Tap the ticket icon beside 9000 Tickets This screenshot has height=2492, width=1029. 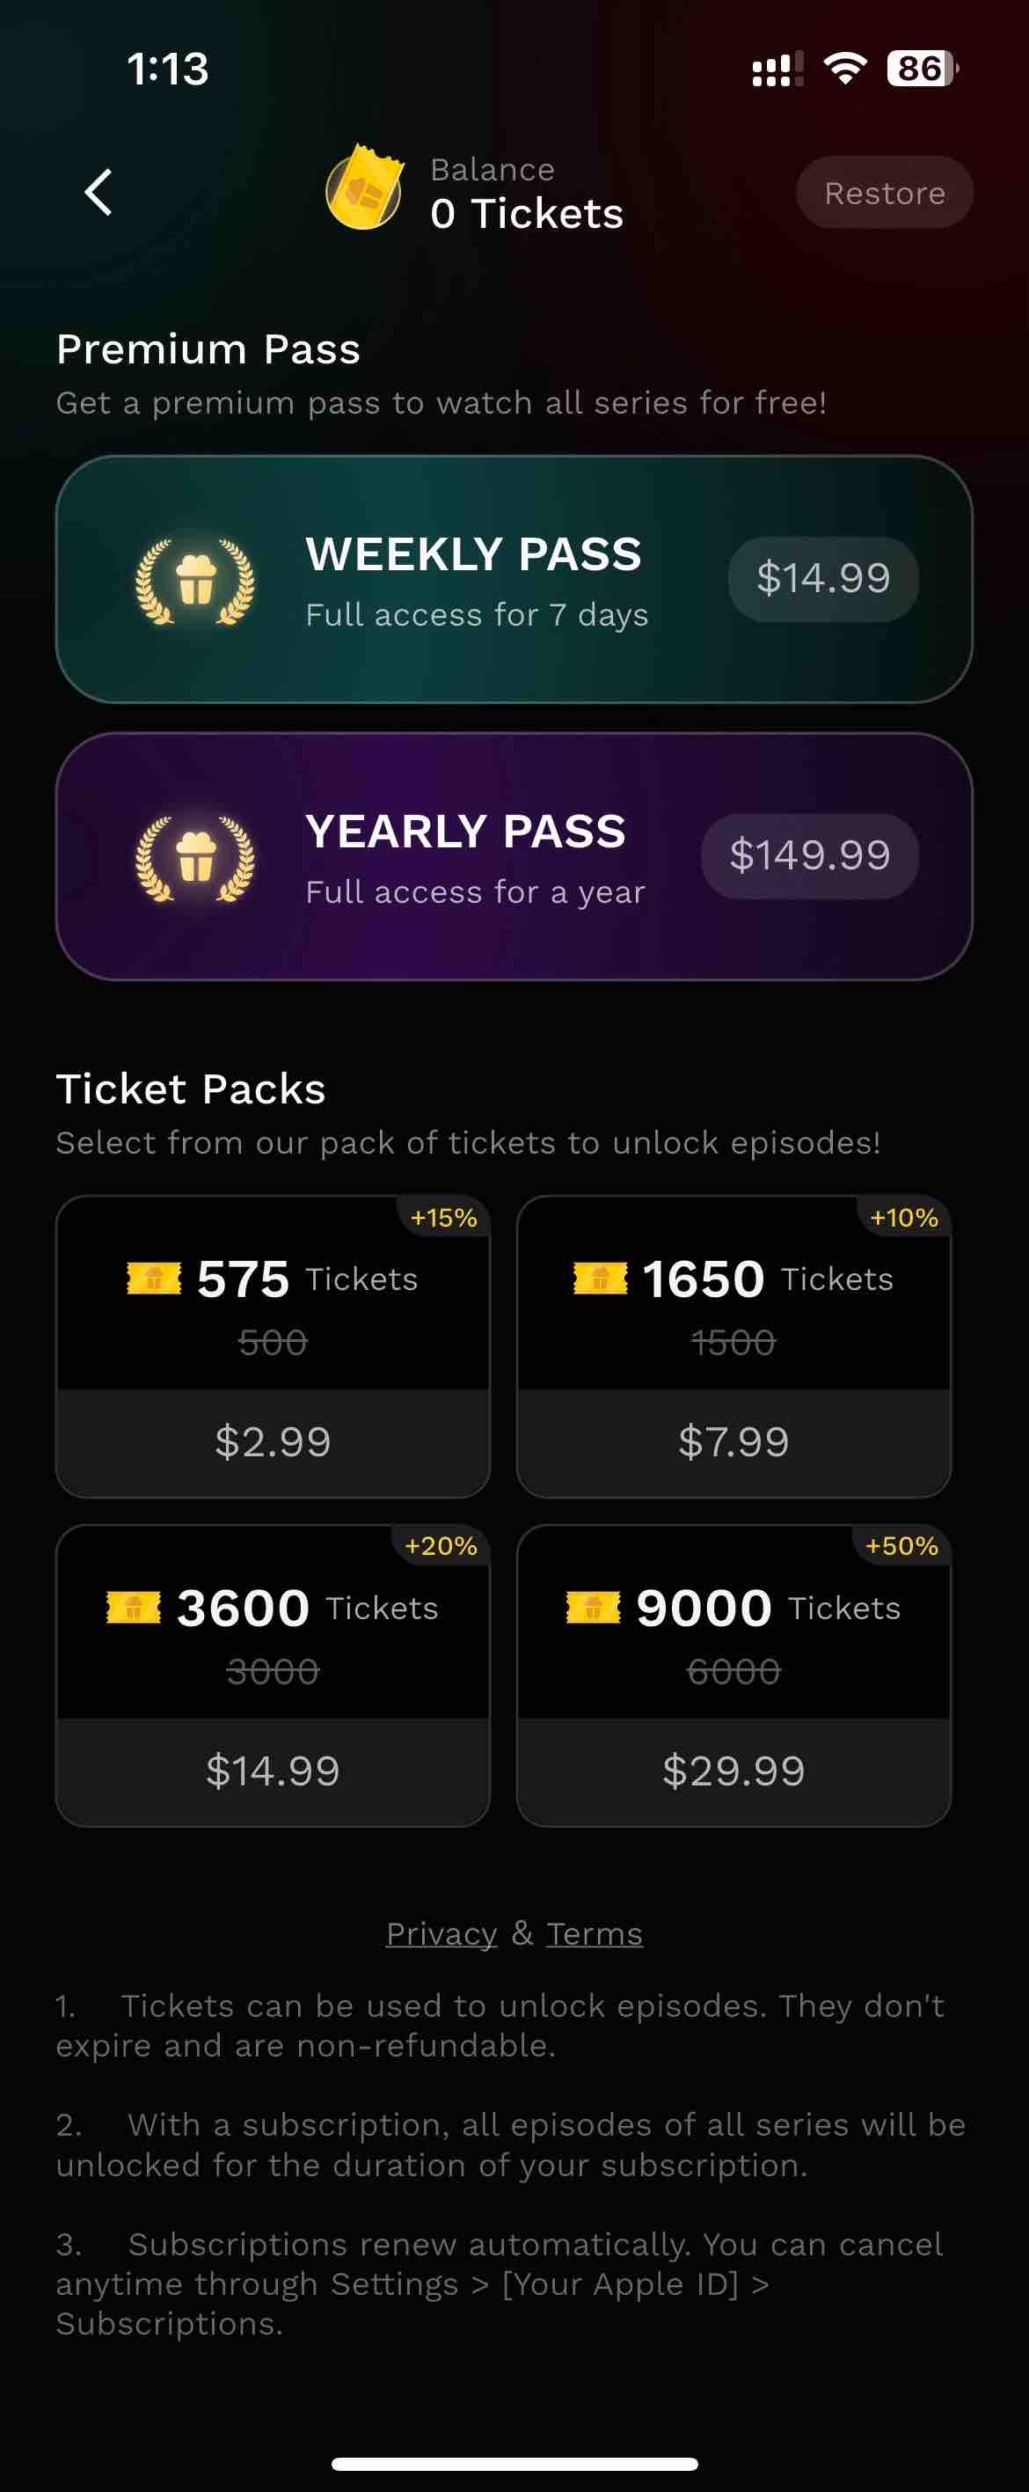(593, 1608)
